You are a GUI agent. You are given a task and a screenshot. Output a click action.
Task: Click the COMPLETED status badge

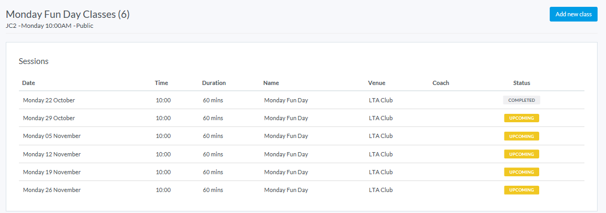pyautogui.click(x=521, y=100)
